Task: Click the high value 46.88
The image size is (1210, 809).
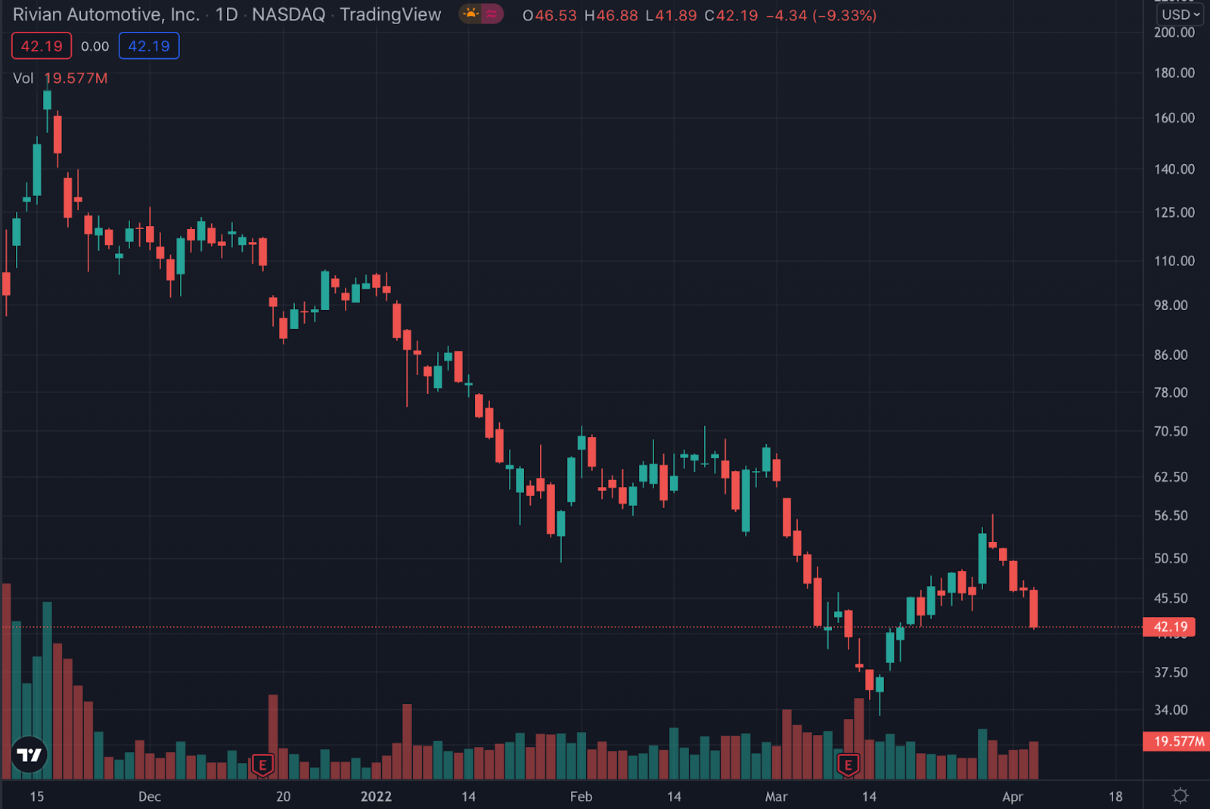Action: (x=617, y=16)
